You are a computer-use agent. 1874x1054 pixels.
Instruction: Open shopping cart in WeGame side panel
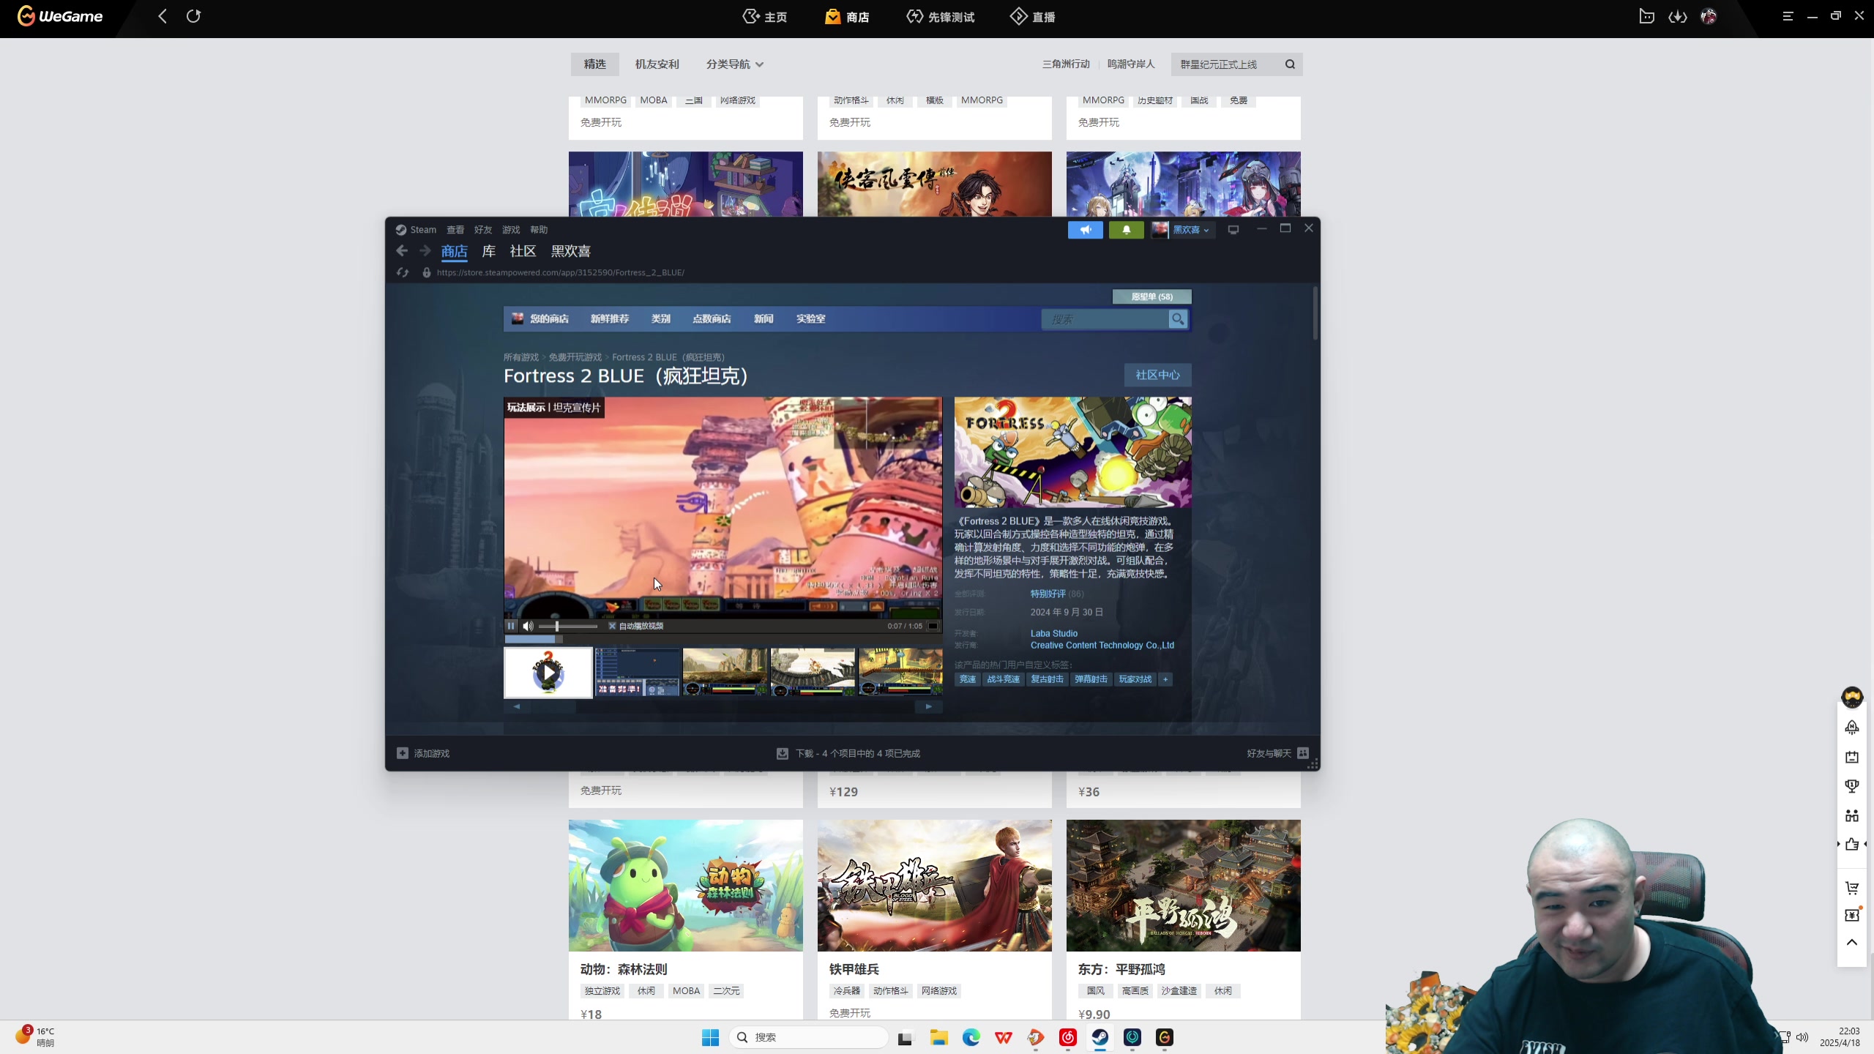click(1852, 888)
